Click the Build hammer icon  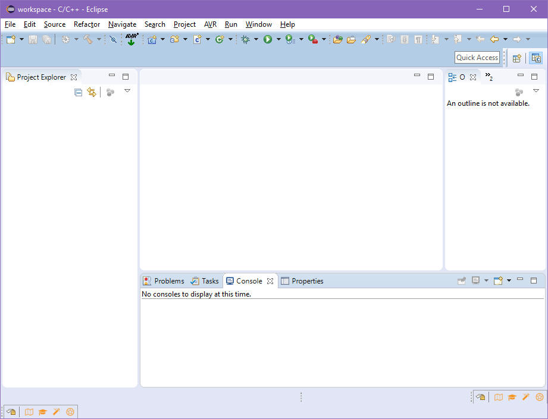click(87, 39)
